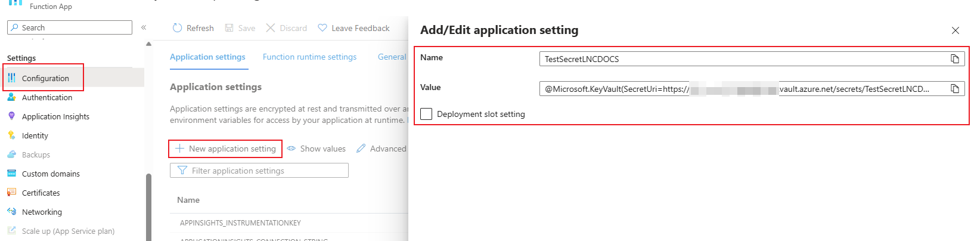Click the Certificates icon
The width and height of the screenshot is (974, 241).
point(11,193)
